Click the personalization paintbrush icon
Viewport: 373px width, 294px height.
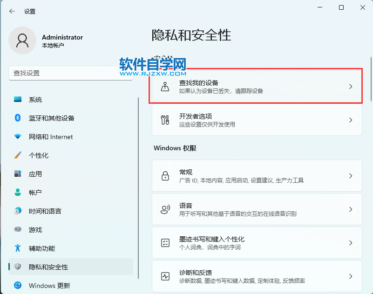[18, 155]
